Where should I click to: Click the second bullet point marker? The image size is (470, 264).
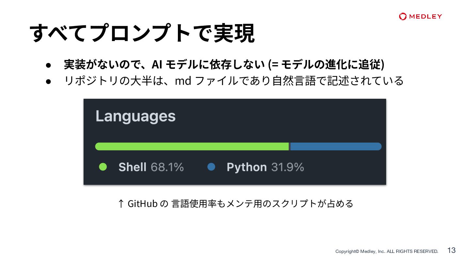[48, 81]
